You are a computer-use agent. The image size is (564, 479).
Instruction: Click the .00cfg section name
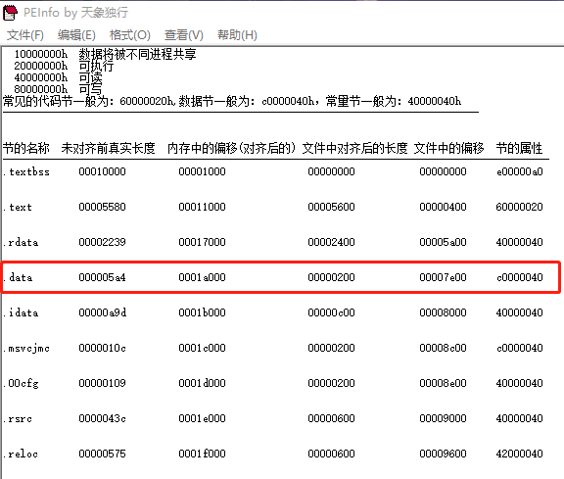(21, 383)
